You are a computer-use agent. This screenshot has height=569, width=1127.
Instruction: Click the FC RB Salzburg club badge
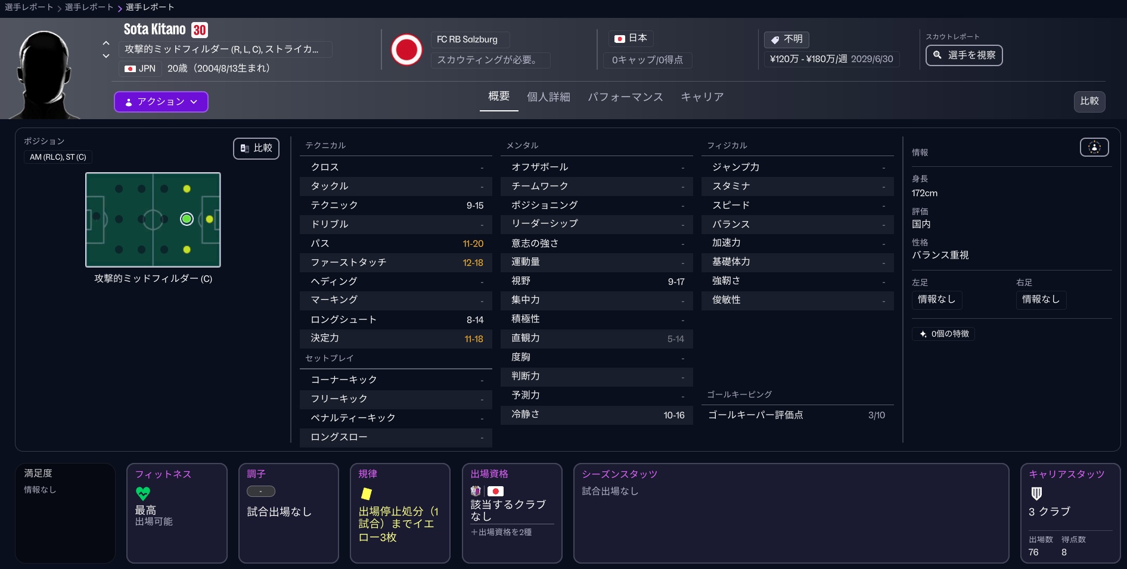click(406, 49)
